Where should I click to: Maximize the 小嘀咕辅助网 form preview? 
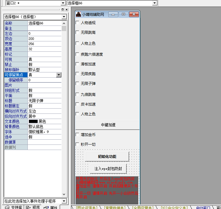pyautogui.click(x=123, y=14)
